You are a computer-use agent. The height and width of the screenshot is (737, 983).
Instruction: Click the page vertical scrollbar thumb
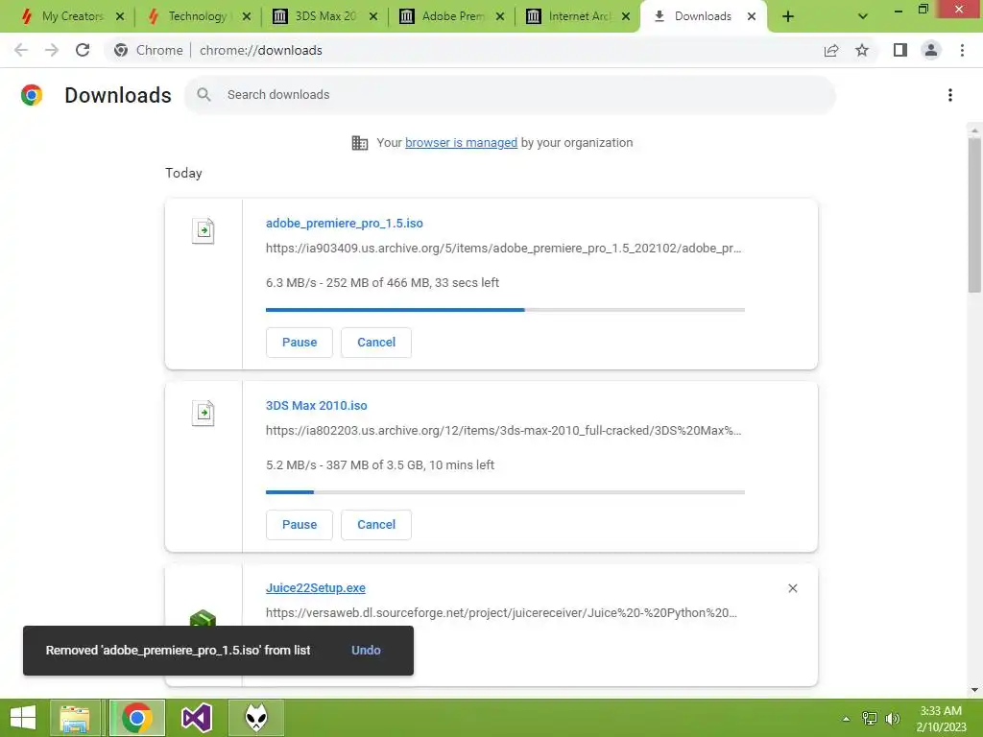(974, 214)
